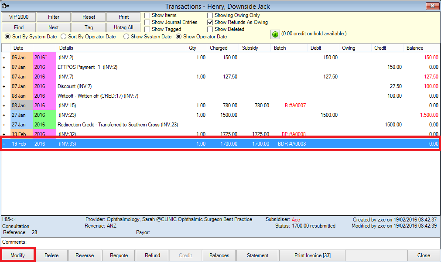This screenshot has width=441, height=262.
Task: Click the top Print button
Action: [x=123, y=17]
